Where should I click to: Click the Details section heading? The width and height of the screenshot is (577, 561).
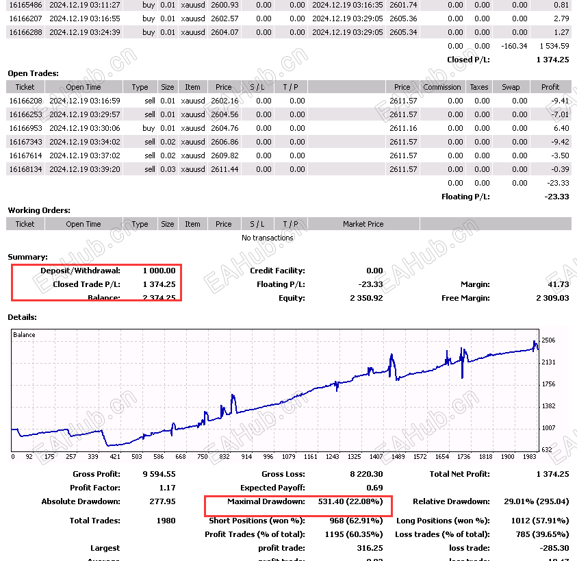(22, 317)
